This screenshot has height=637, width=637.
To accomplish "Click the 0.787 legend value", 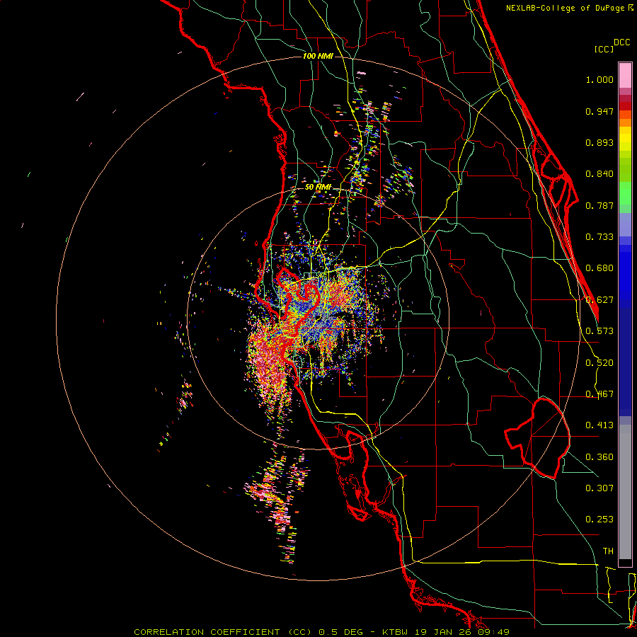I will pos(599,205).
